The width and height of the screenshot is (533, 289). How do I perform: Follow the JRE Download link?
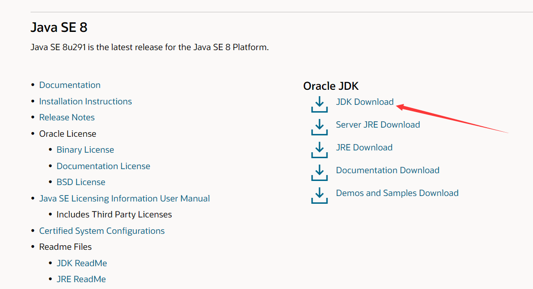tap(364, 148)
